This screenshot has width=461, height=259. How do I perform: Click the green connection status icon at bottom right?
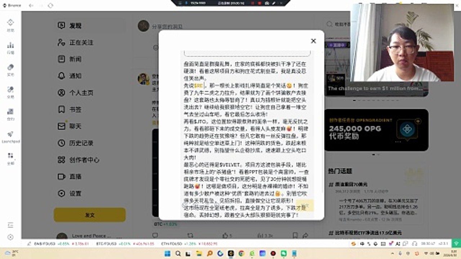click(x=456, y=244)
